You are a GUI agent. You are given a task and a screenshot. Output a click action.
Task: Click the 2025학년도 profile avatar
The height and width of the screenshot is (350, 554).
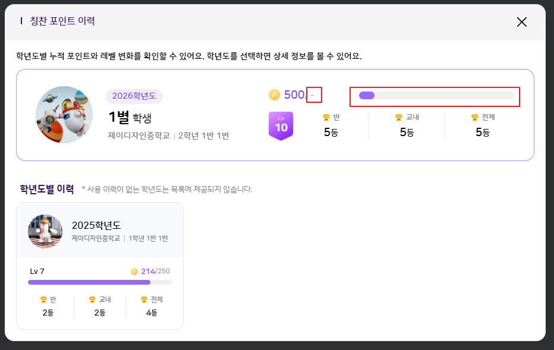(x=45, y=231)
